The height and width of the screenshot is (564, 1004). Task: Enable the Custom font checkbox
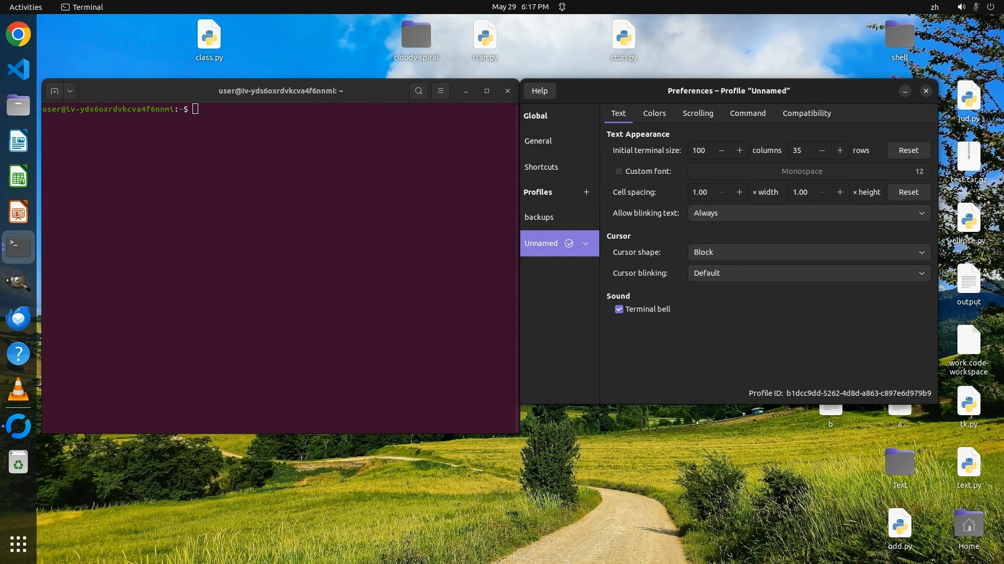pos(619,171)
